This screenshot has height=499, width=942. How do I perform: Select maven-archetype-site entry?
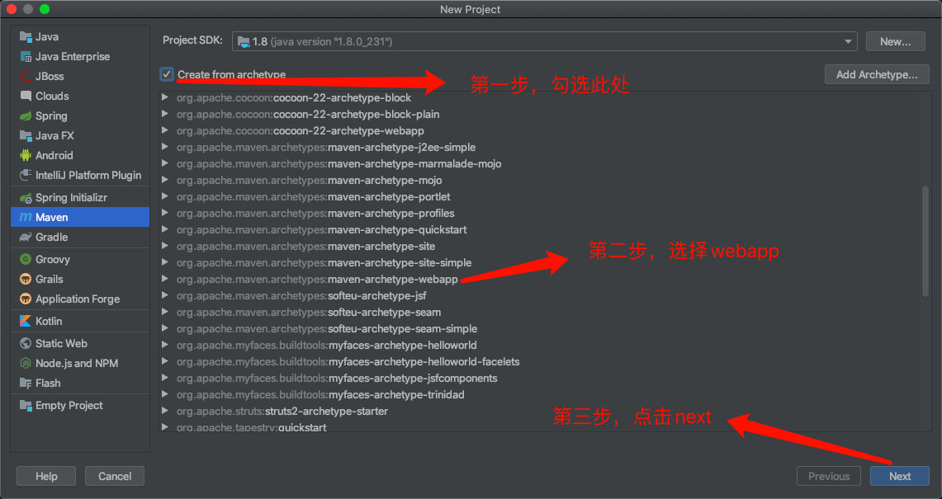305,246
